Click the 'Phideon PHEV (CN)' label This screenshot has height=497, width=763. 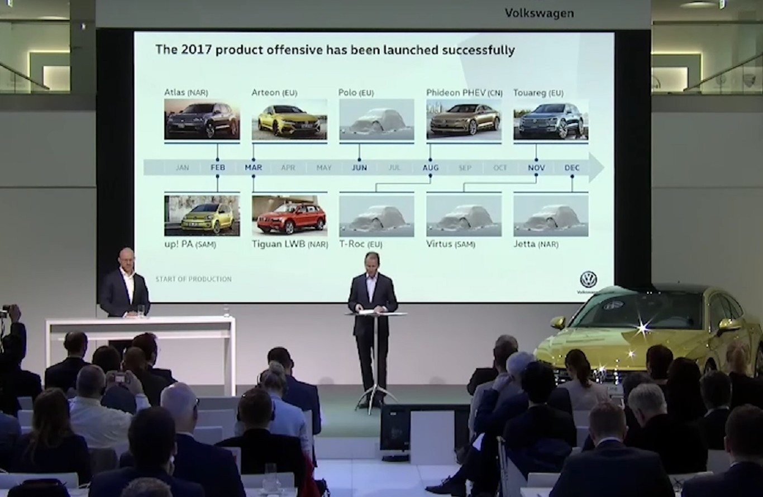[x=464, y=92]
